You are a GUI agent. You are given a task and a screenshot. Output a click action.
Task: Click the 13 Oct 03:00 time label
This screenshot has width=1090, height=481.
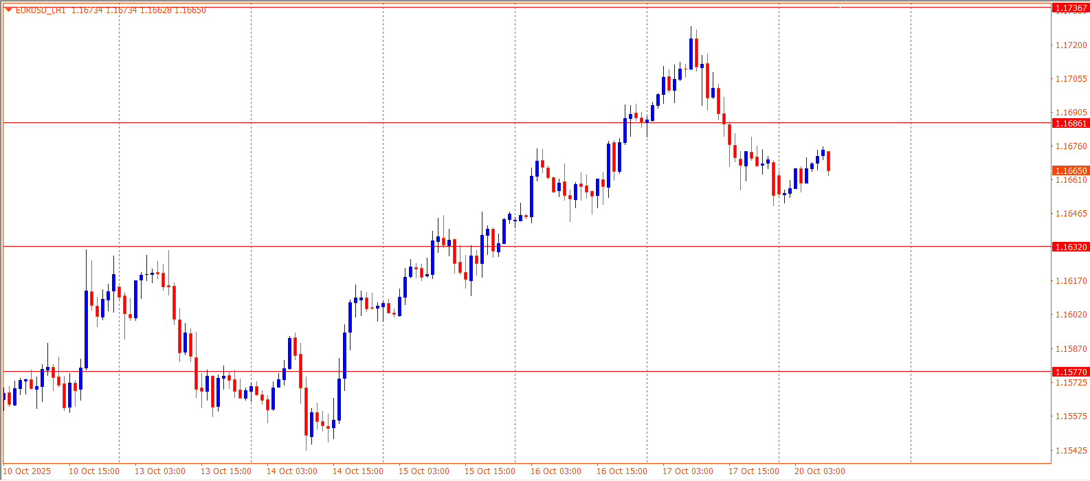pos(160,471)
